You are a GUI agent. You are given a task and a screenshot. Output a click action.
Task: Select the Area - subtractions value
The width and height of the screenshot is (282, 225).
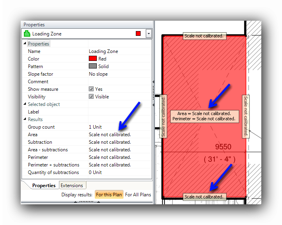120,149
